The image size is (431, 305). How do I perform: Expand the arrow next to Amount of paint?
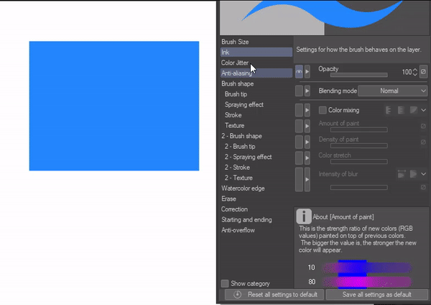tap(307, 126)
